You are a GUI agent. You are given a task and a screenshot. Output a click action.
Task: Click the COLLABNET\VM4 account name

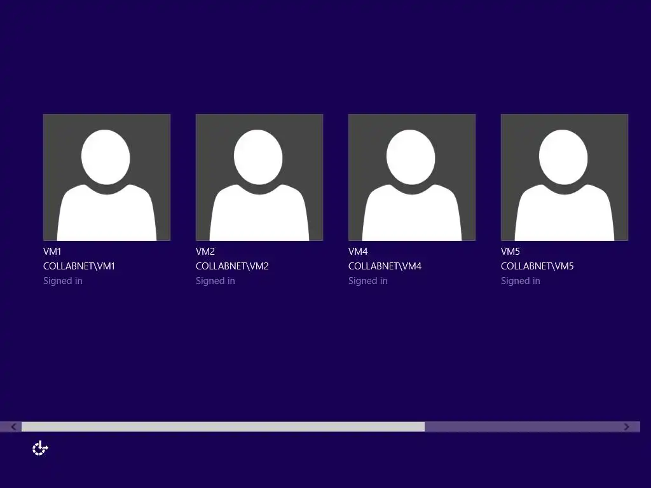[385, 266]
